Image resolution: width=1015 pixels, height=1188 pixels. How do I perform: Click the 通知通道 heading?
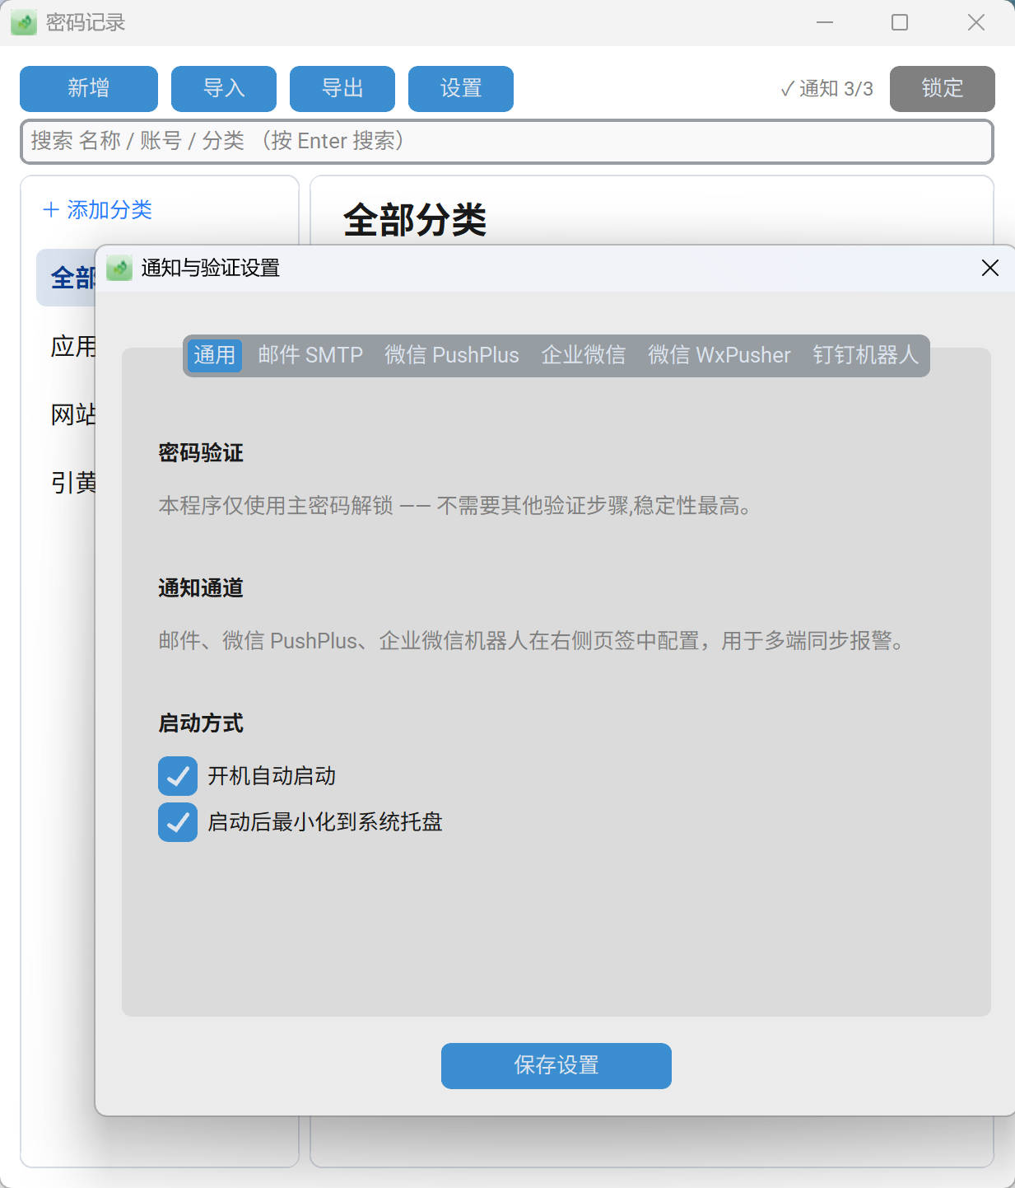click(201, 588)
